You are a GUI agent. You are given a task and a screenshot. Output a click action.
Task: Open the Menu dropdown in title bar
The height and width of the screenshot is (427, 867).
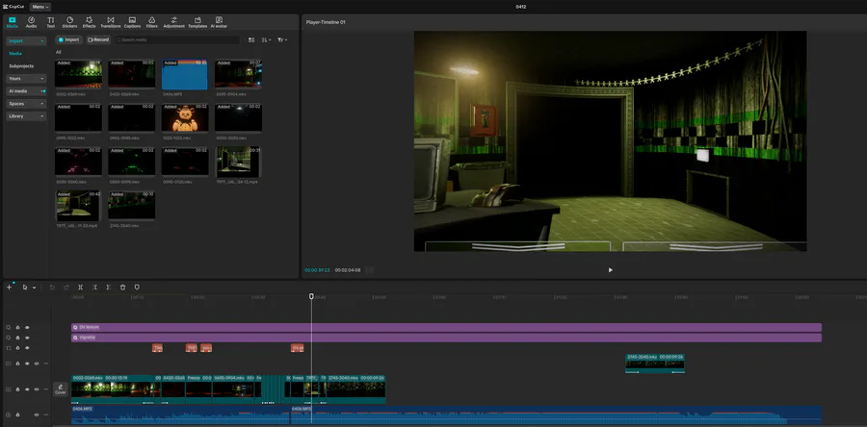click(x=40, y=6)
